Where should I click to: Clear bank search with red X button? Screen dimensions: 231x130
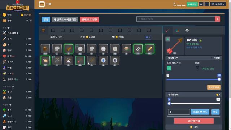(x=217, y=19)
